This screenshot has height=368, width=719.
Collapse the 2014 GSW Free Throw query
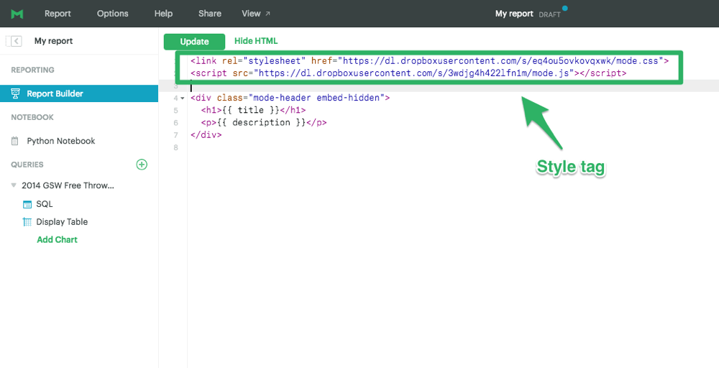point(13,185)
